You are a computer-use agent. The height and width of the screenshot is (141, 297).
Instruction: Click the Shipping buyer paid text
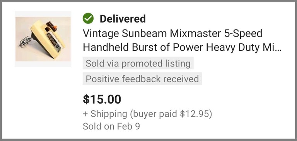tap(147, 114)
